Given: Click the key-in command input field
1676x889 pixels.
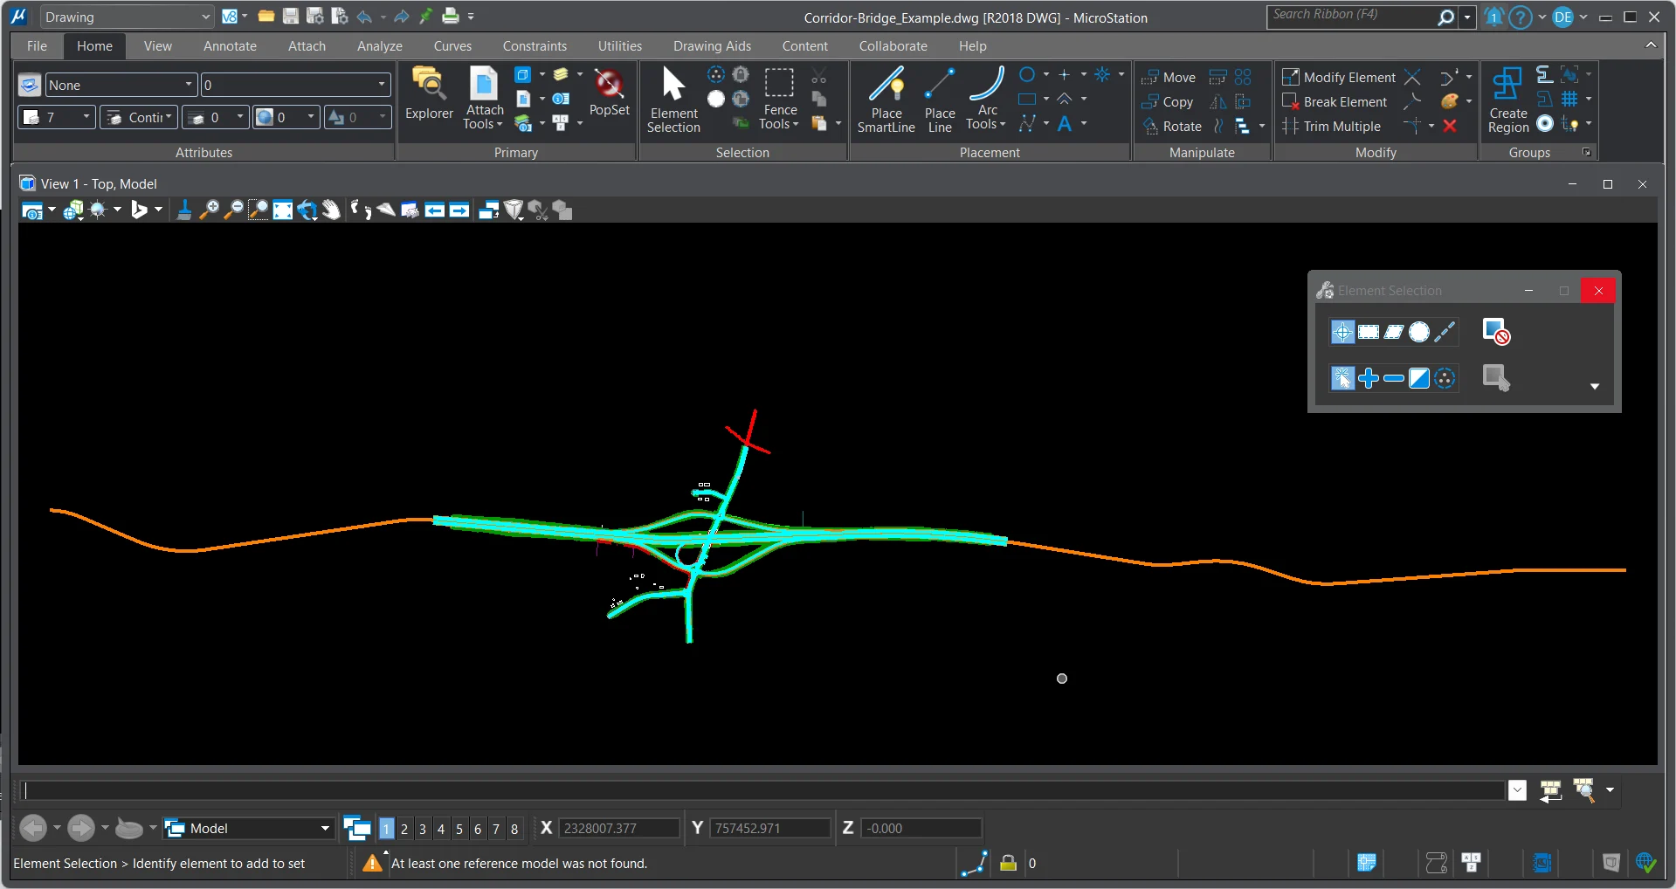Looking at the screenshot, I should [763, 790].
